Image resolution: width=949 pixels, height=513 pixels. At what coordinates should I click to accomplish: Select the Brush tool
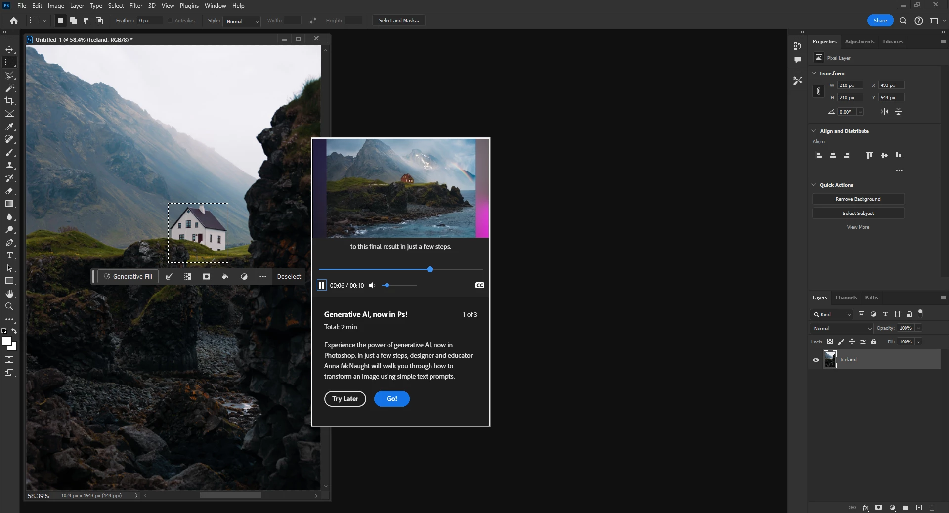[x=9, y=152]
